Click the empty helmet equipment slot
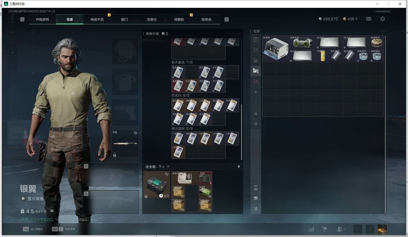This screenshot has width=408, height=237. point(125,51)
